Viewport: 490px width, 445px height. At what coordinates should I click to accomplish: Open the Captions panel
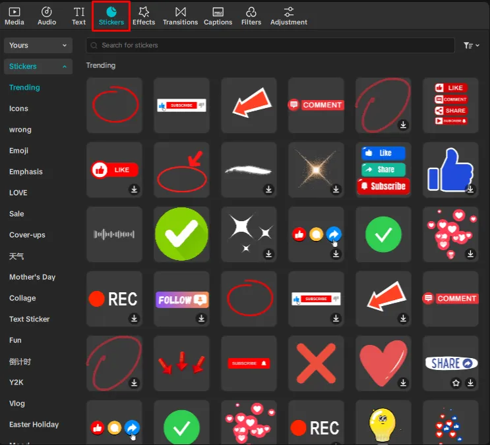pyautogui.click(x=218, y=16)
